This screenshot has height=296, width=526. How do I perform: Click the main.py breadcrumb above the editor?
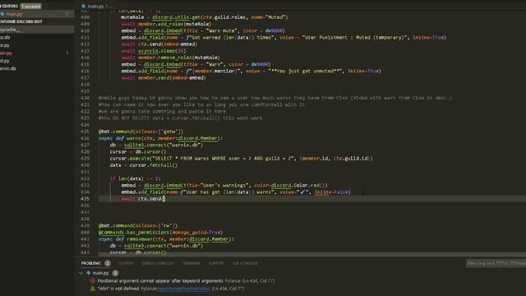95,6
